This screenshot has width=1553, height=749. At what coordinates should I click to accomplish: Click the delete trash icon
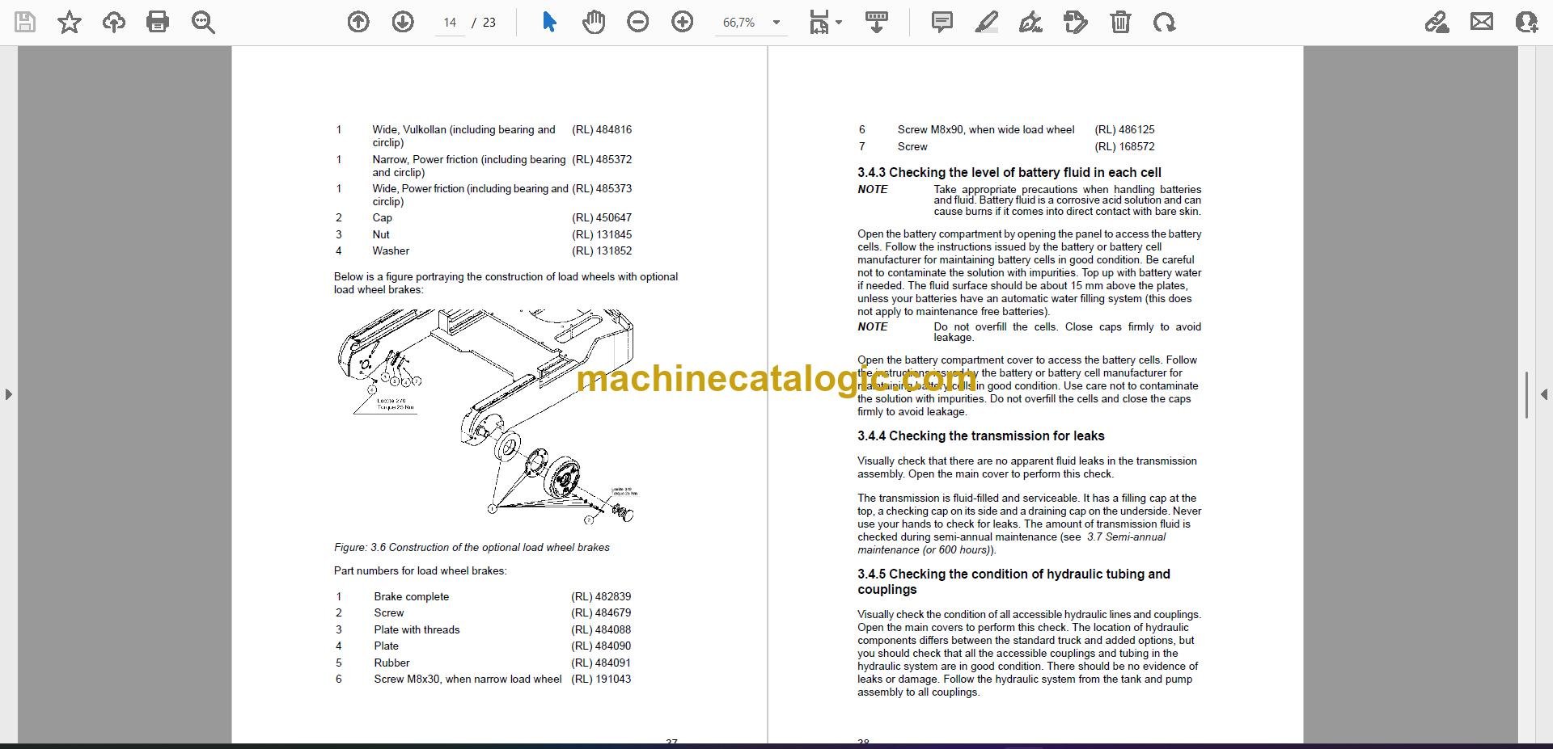pyautogui.click(x=1120, y=22)
